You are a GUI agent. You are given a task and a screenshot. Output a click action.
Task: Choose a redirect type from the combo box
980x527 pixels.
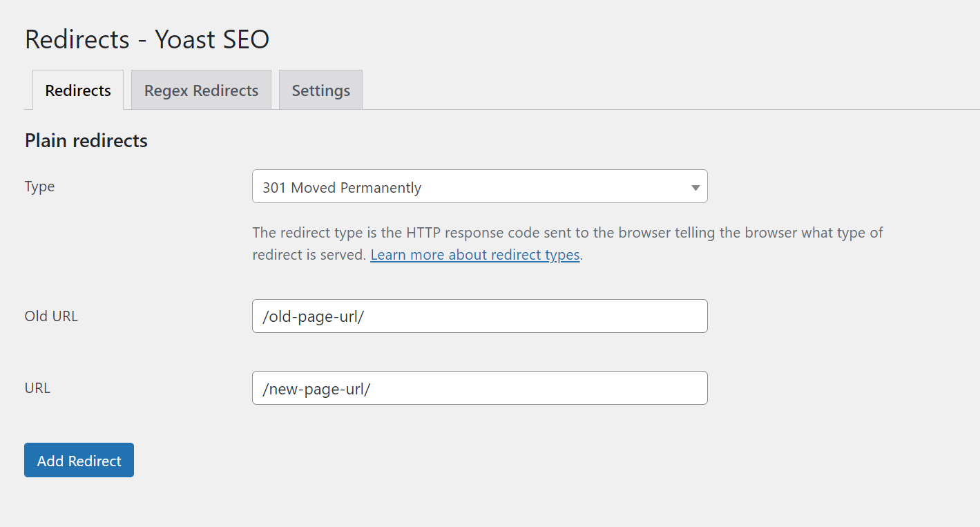479,186
